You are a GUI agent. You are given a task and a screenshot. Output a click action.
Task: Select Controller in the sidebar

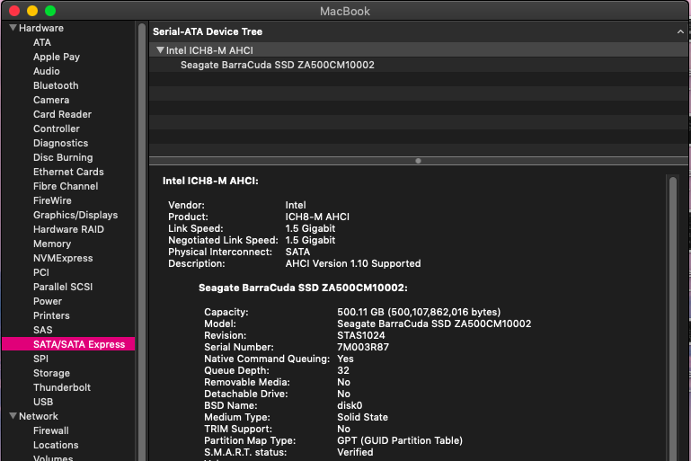(57, 129)
